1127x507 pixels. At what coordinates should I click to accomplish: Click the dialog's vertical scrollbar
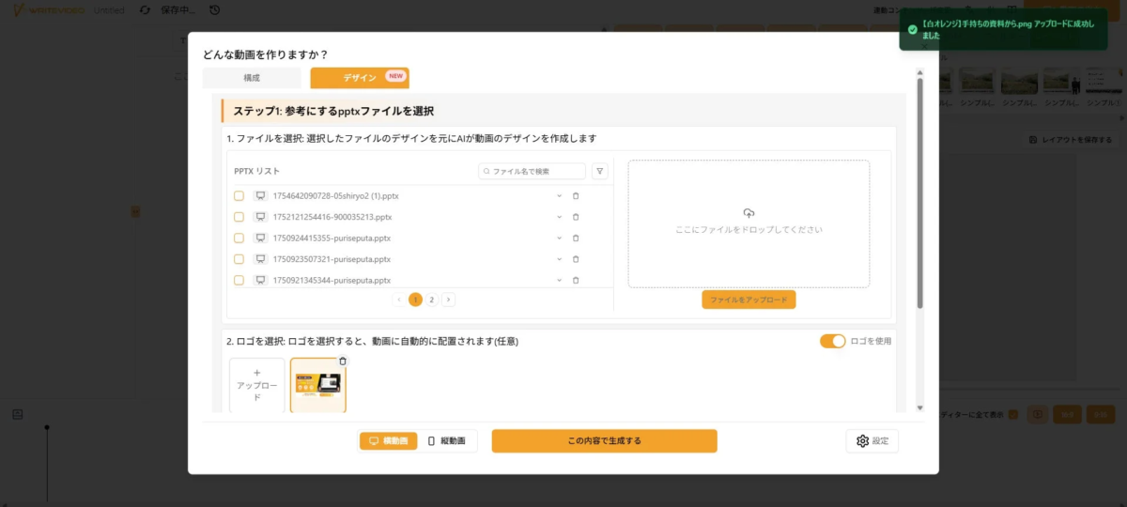(919, 192)
